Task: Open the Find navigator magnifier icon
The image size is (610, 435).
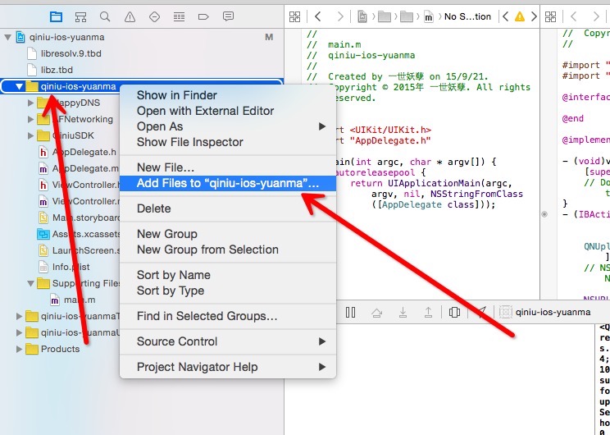Action: click(x=105, y=16)
